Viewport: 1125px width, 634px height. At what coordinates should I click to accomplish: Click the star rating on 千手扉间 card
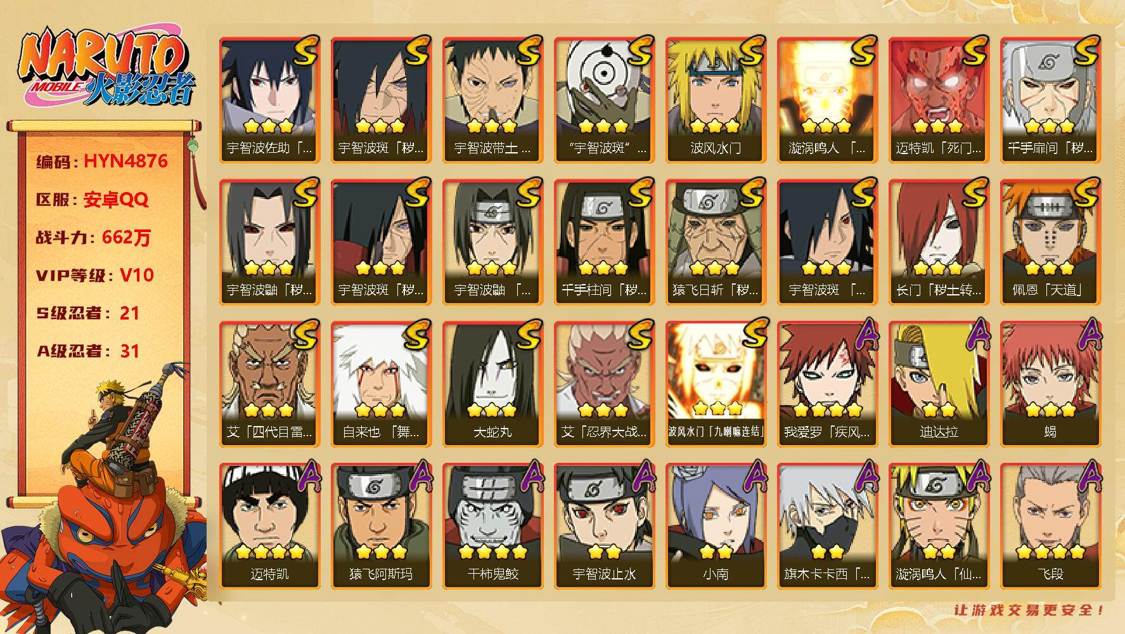coord(1050,126)
